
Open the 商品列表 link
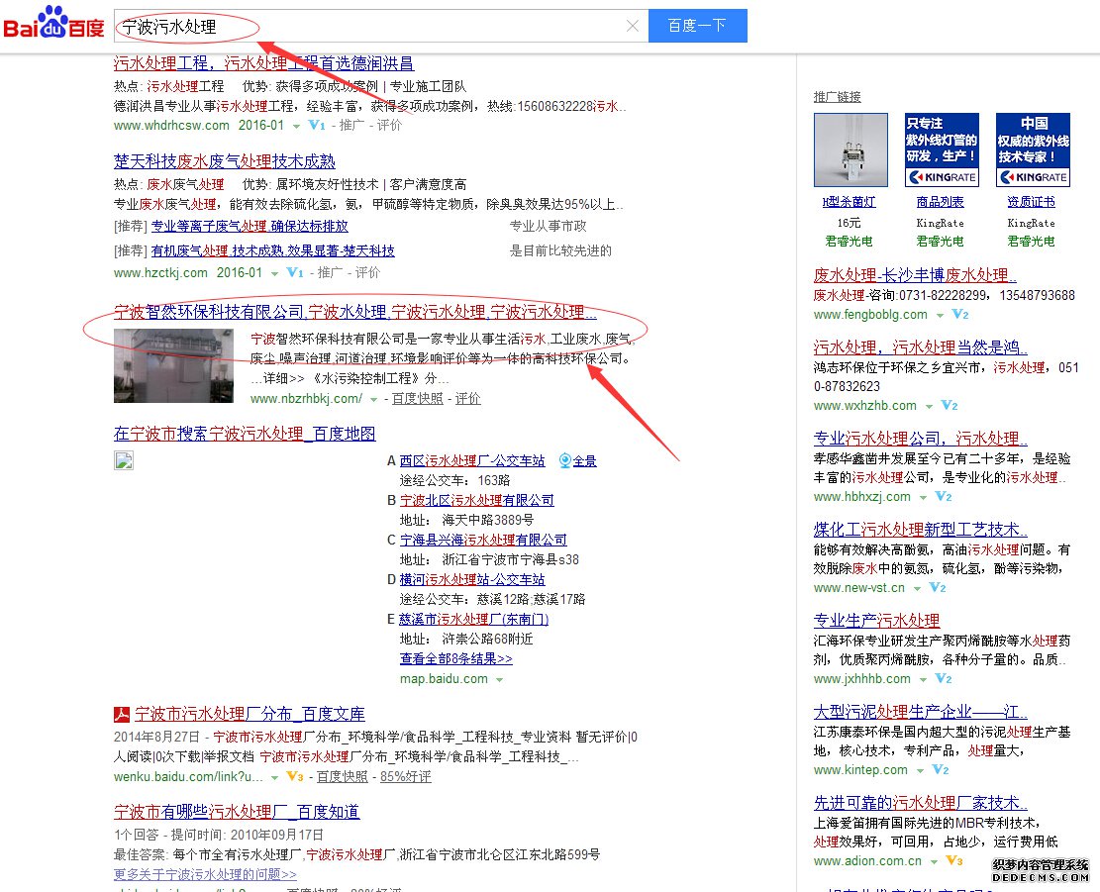click(x=940, y=202)
